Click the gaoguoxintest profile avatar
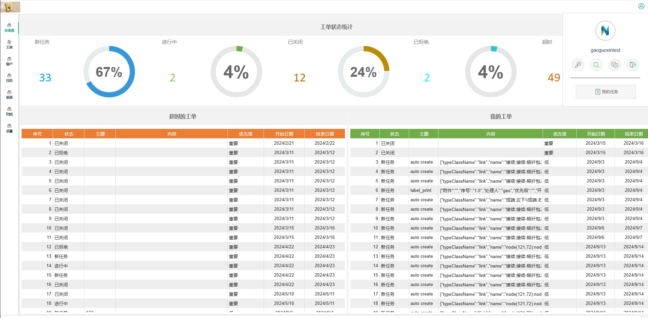 point(605,31)
